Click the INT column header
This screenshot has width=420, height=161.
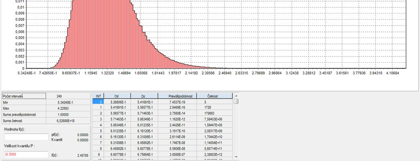click(x=98, y=96)
